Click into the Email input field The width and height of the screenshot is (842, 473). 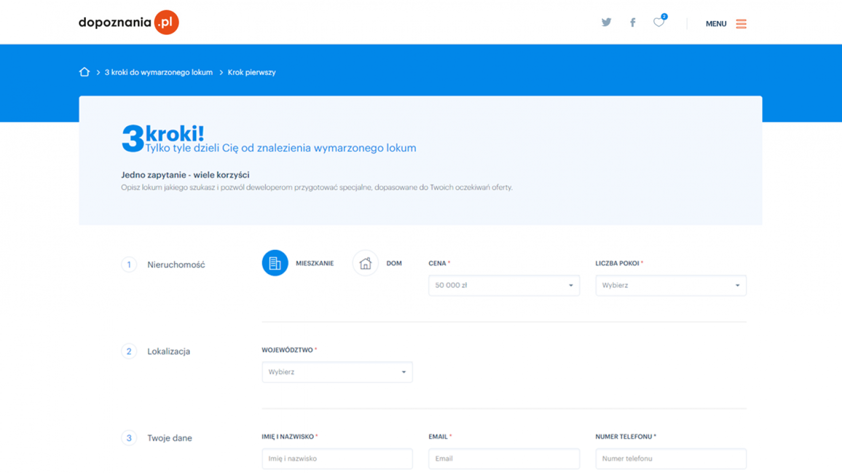point(504,458)
